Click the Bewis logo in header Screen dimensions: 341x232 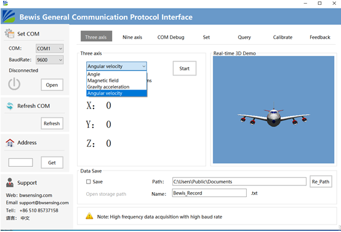pos(9,17)
